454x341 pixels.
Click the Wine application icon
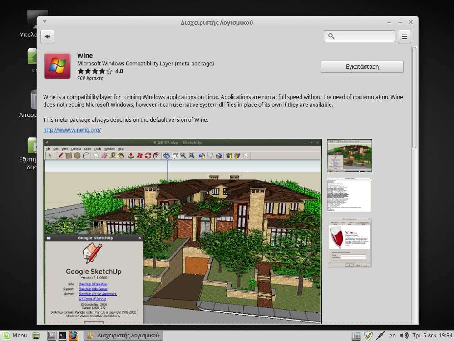coord(57,66)
